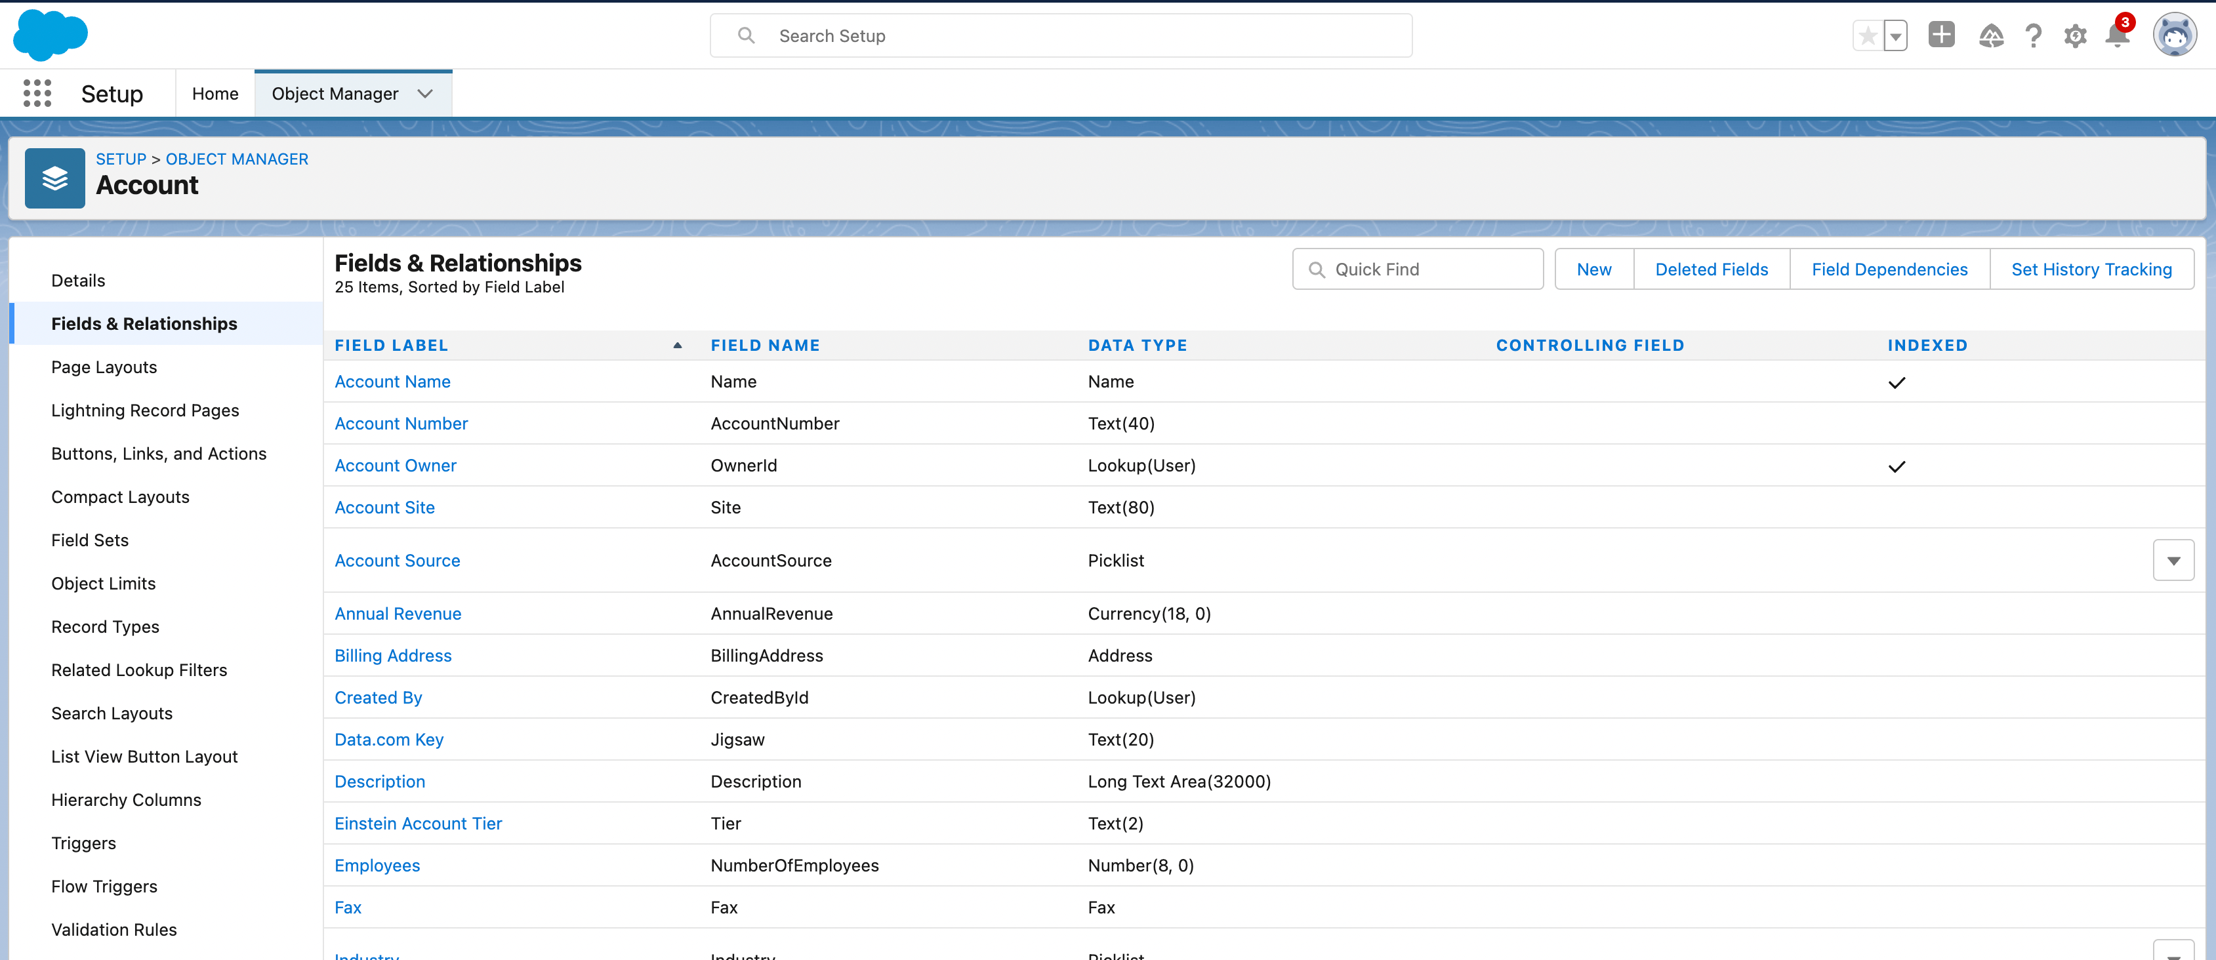
Task: Select Page Layouts in sidebar
Action: 104,367
